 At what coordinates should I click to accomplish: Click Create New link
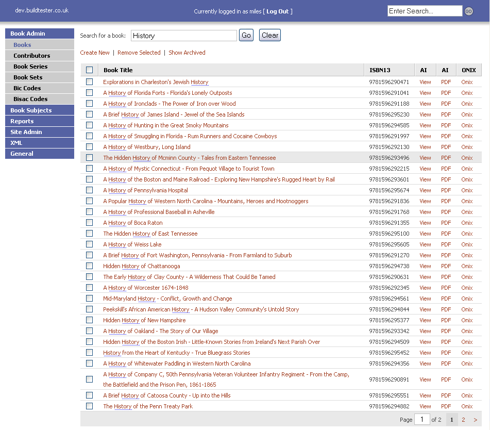(x=95, y=53)
